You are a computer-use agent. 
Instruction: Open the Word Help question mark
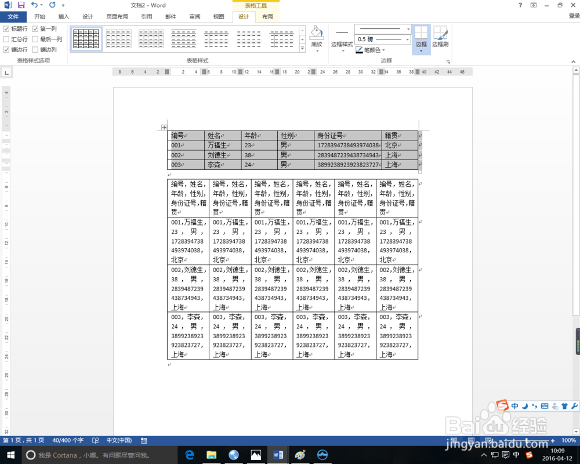520,5
